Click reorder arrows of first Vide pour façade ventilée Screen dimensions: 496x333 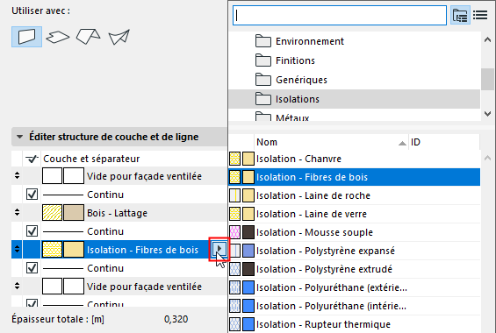(17, 176)
